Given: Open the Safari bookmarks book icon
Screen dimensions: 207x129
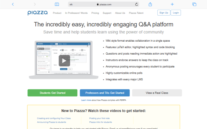Looking at the screenshot, I should [x=57, y=4].
